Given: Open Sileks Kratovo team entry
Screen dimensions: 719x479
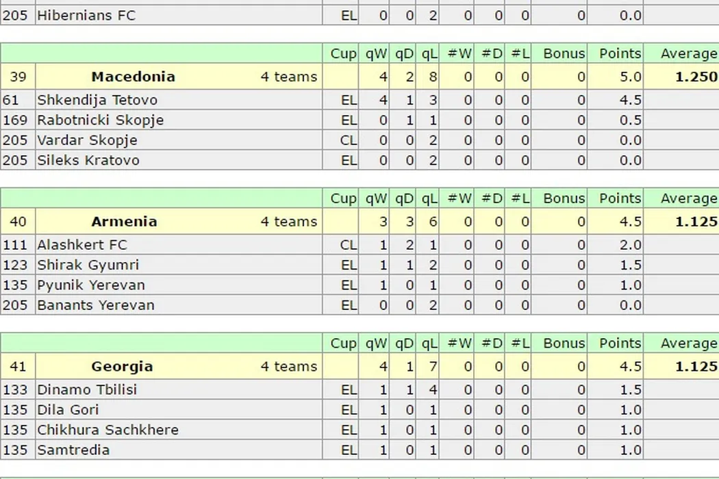Looking at the screenshot, I should point(88,160).
